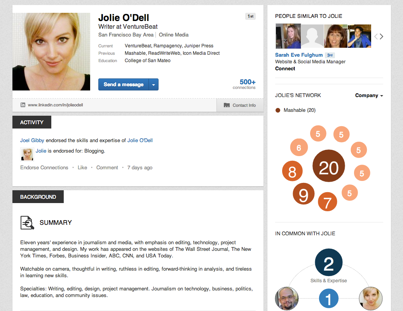403x311 pixels.
Task: Click Online Media industry text
Action: 174,35
